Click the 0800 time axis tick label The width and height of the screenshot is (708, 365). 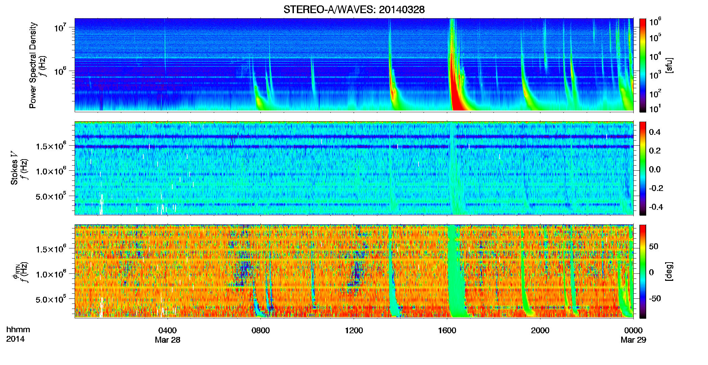click(261, 331)
